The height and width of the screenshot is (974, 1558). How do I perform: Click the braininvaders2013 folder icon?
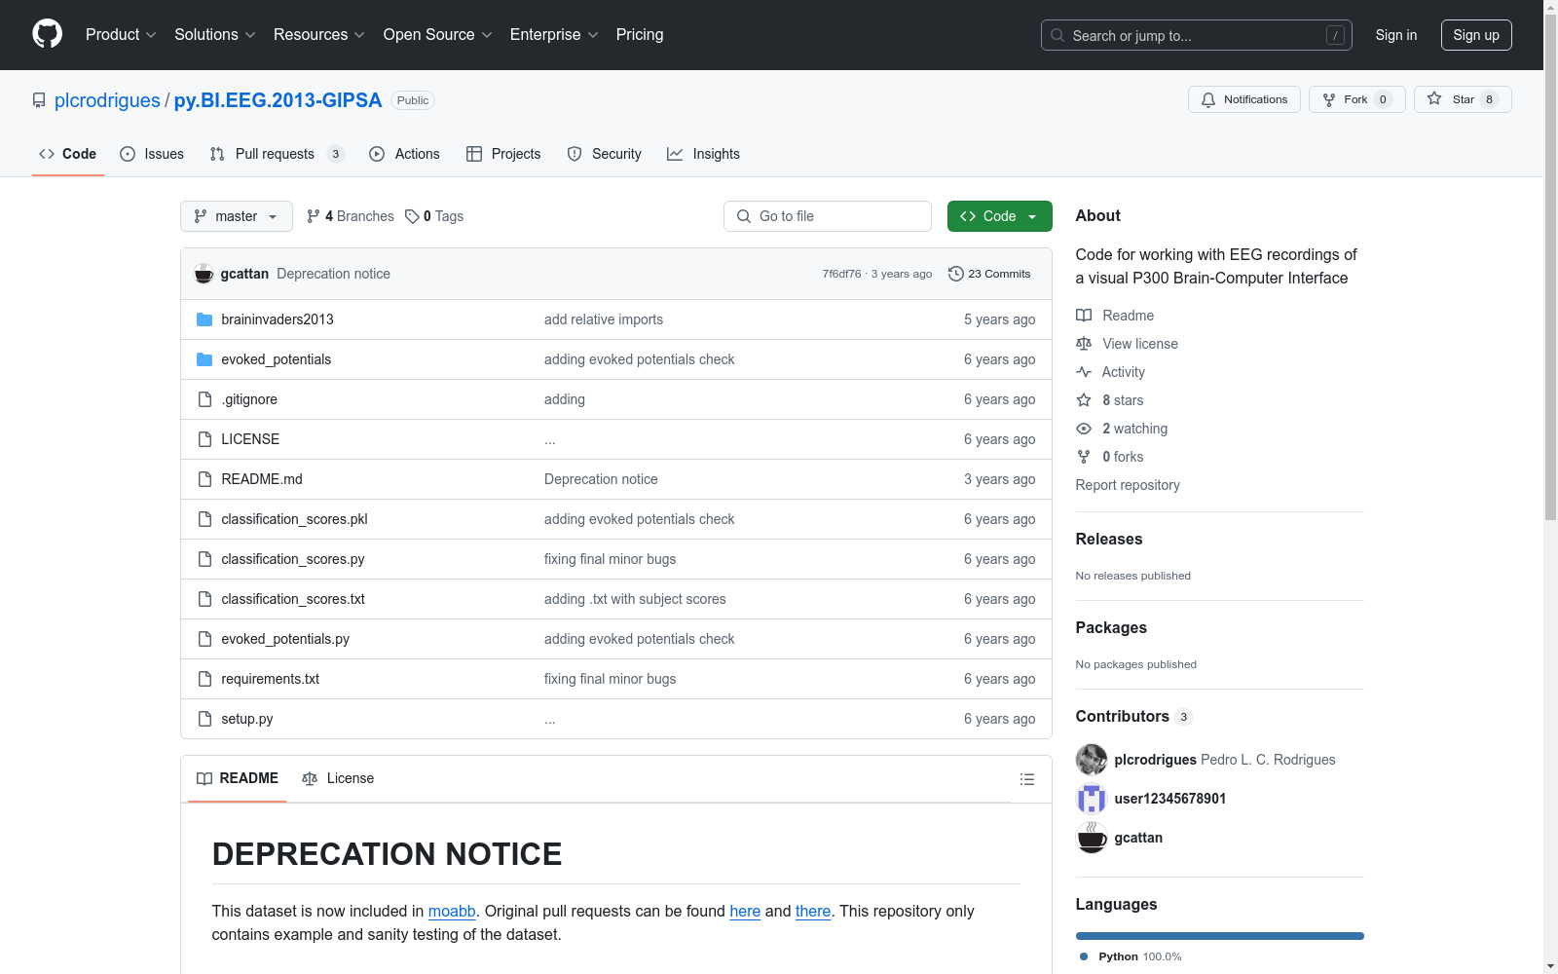pos(204,319)
